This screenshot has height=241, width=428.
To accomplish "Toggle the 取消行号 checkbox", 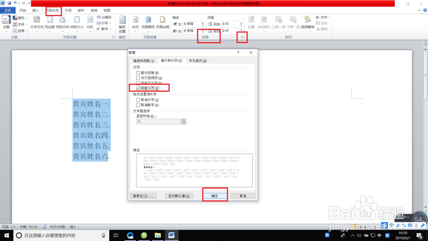I will click(x=138, y=100).
